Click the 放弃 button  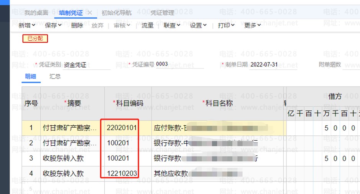point(97,25)
